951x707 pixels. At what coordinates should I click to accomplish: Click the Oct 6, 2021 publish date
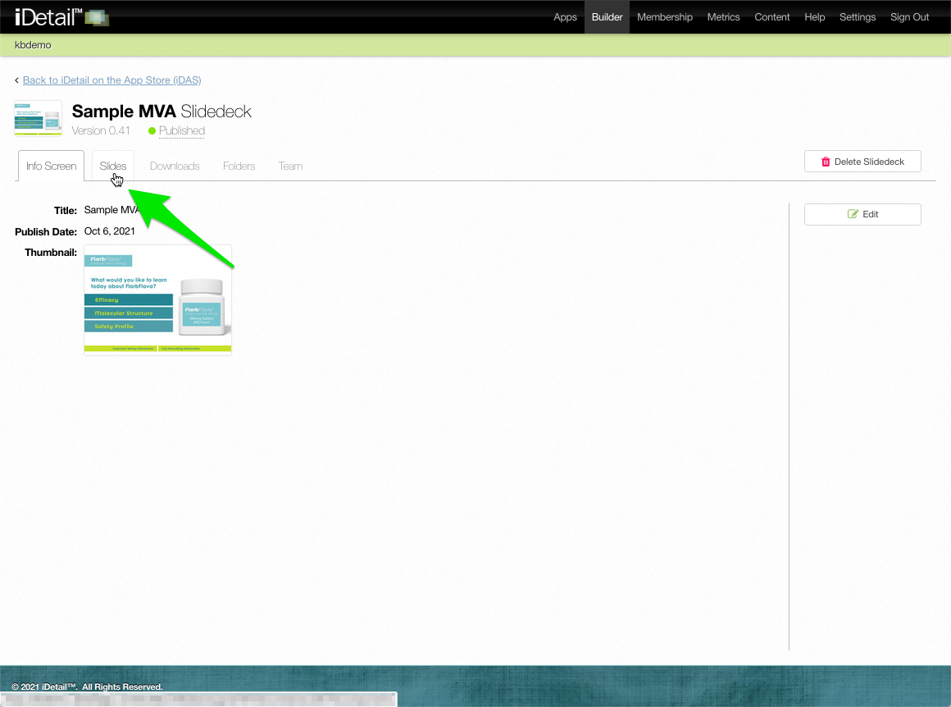tap(110, 231)
